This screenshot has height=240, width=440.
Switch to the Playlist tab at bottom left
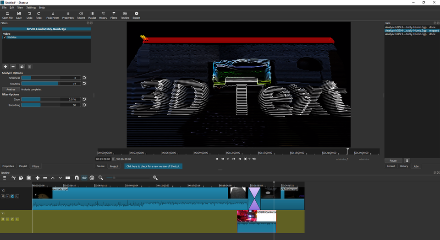[x=23, y=166]
